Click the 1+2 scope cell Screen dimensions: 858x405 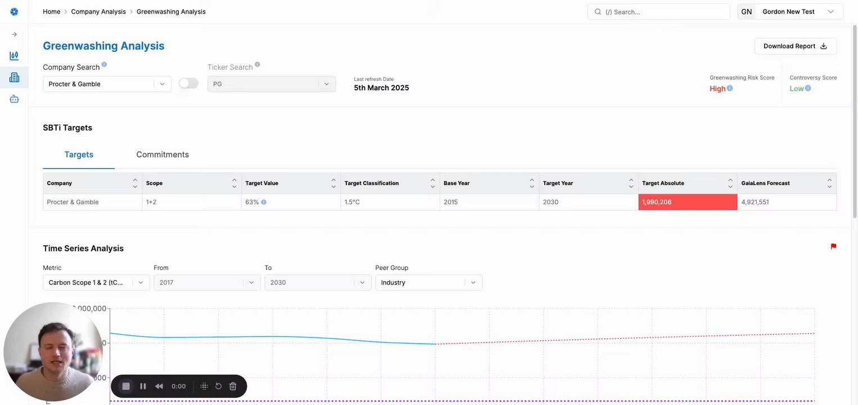[x=192, y=202]
